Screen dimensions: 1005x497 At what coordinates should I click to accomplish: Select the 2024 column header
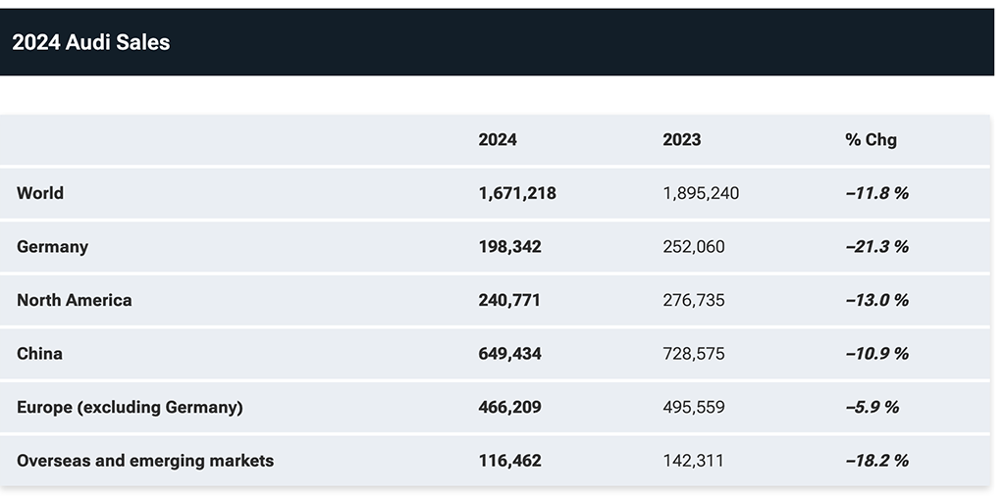point(498,139)
